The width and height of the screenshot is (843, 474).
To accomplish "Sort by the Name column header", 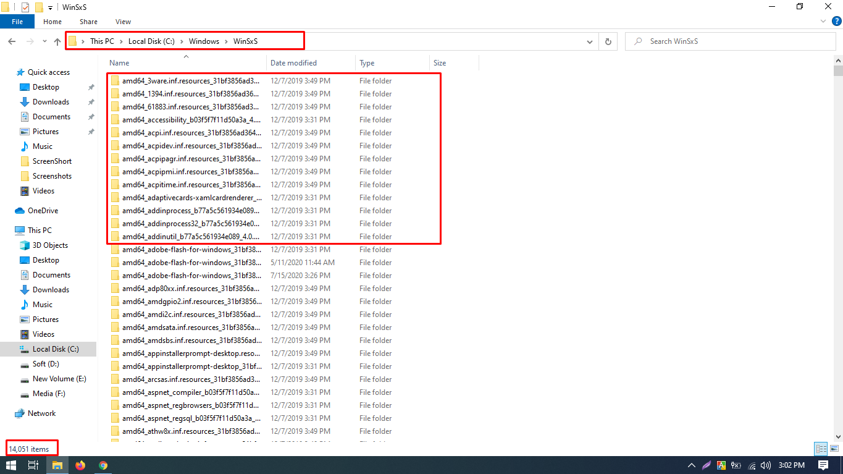I will [x=186, y=63].
